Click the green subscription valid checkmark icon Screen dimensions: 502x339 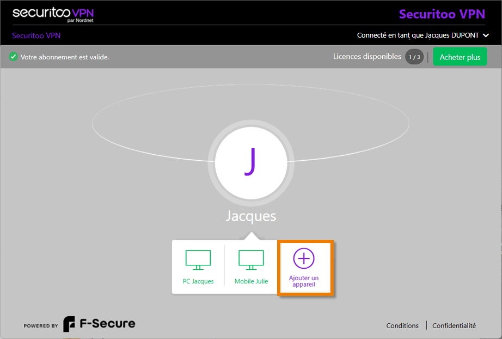tap(13, 57)
